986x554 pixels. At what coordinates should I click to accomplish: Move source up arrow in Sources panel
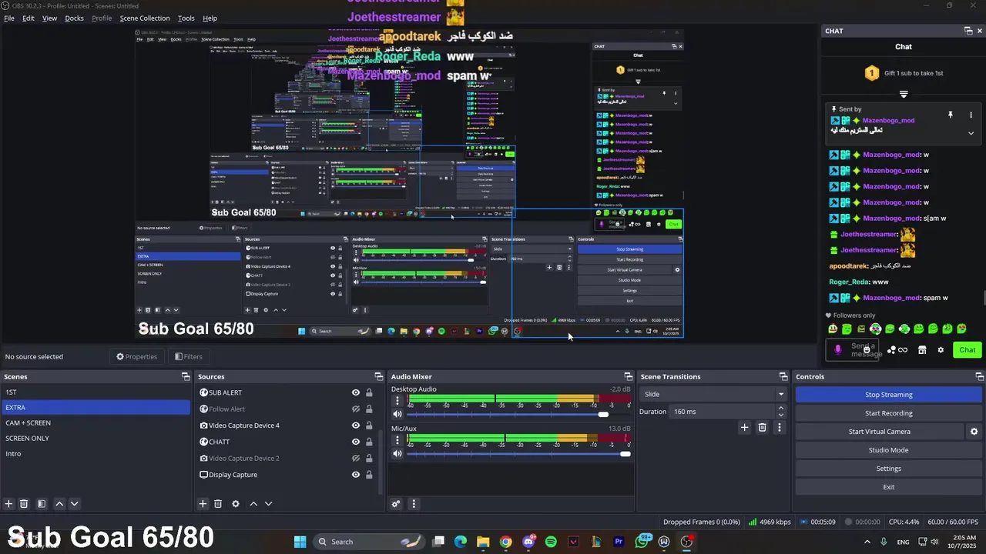[253, 504]
